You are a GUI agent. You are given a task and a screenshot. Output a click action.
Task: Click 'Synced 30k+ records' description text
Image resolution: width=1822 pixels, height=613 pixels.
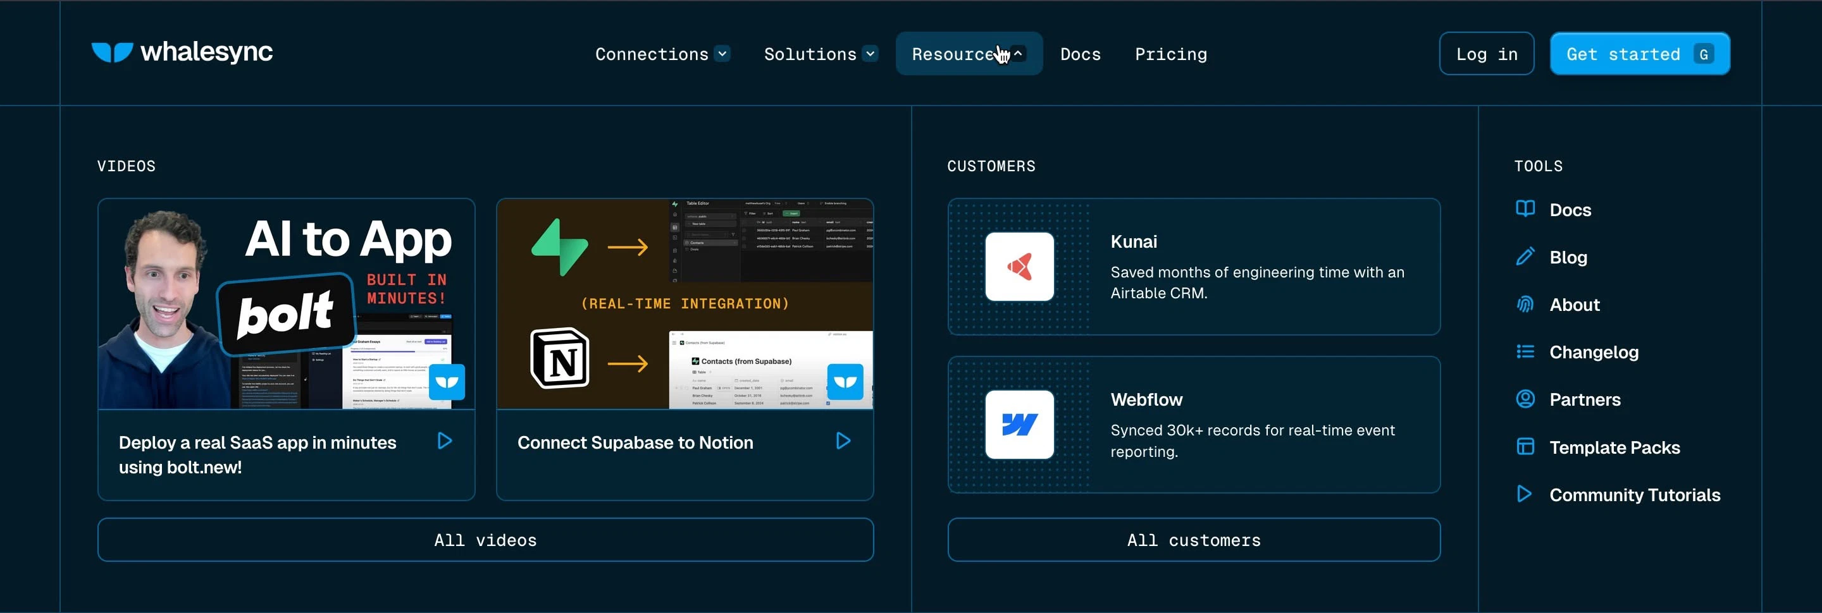(1252, 440)
